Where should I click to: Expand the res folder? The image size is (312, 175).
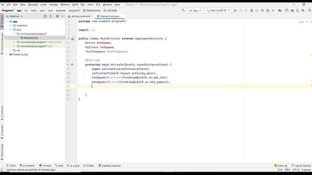(x=10, y=50)
